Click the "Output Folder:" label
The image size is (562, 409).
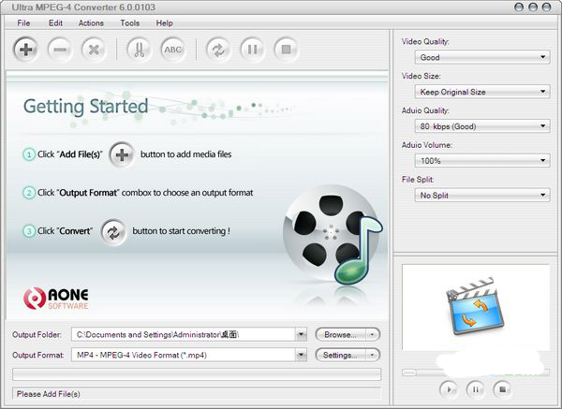tap(37, 335)
